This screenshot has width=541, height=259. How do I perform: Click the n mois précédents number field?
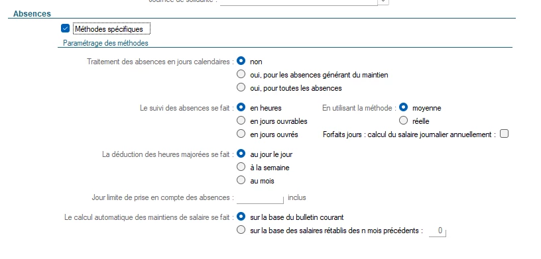pyautogui.click(x=438, y=231)
